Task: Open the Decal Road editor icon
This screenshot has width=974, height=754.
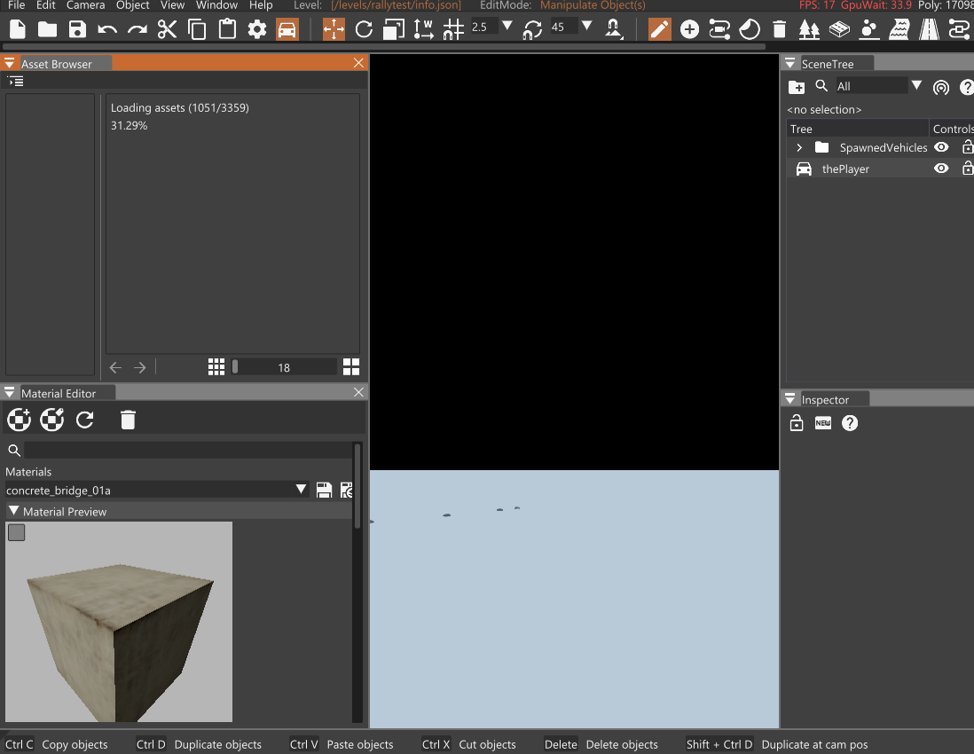Action: [x=930, y=29]
